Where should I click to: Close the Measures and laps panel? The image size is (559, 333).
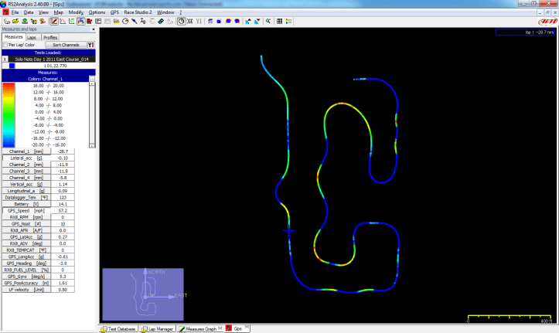[92, 29]
